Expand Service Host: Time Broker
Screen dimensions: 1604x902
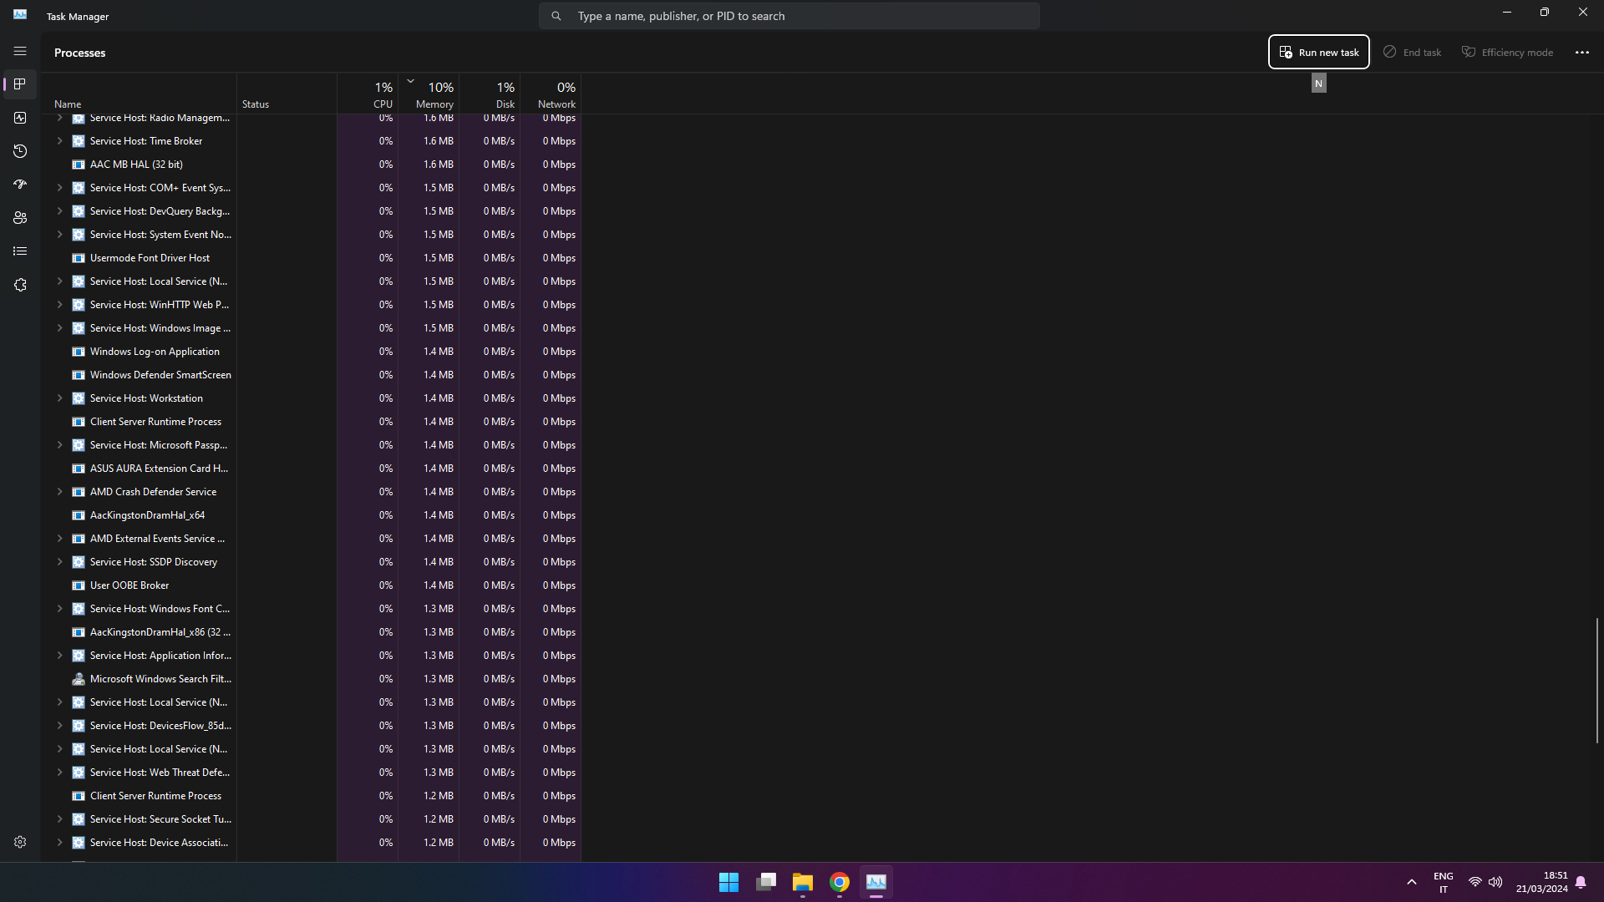click(x=59, y=141)
